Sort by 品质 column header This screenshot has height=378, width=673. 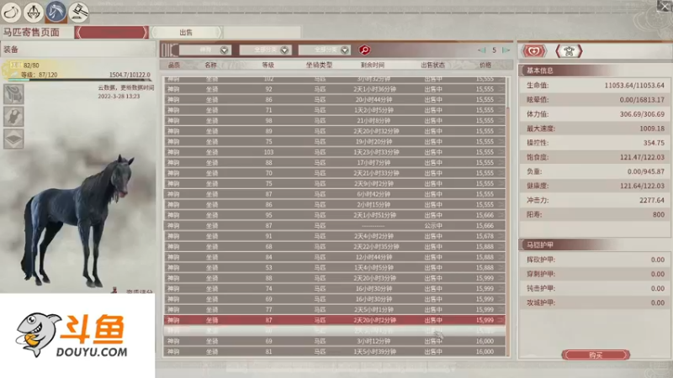tap(174, 66)
